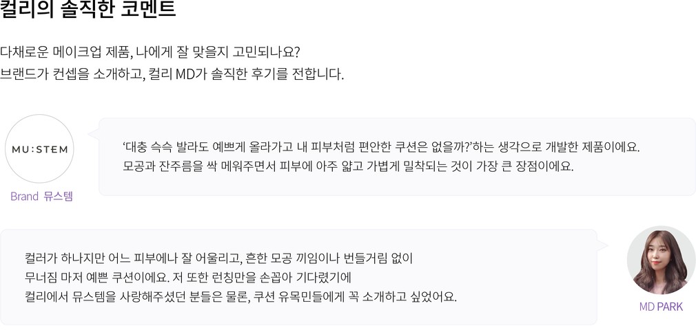Click the line starting "브랜드가 컨셉을 소개하고"

click(172, 74)
